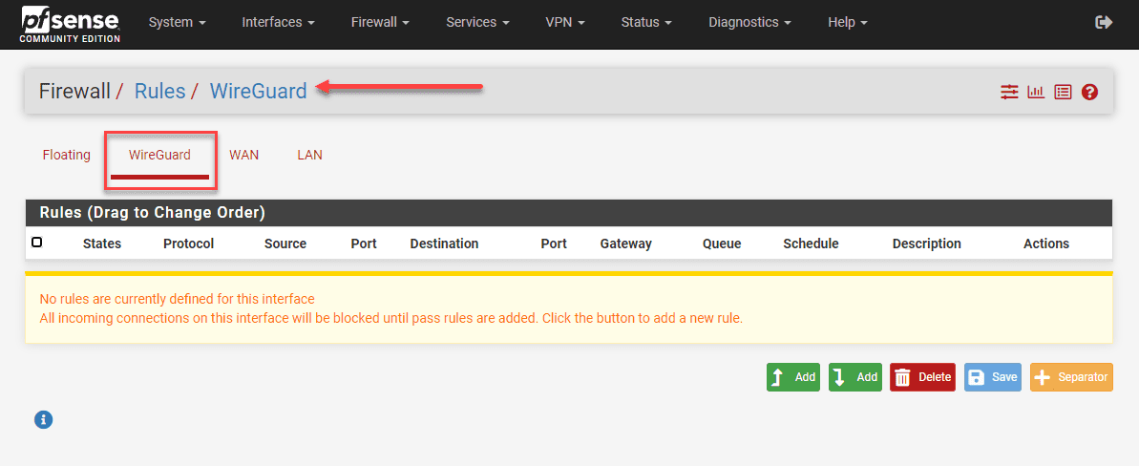The height and width of the screenshot is (466, 1139).
Task: Open the Rules breadcrumb link
Action: (x=159, y=91)
